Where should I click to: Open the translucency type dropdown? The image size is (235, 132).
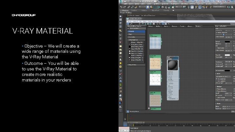[x=228, y=62]
